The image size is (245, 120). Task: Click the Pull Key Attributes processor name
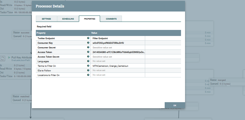[x=22, y=58]
